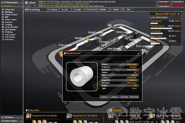Pan the mill view Left

pyautogui.click(x=65, y=10)
